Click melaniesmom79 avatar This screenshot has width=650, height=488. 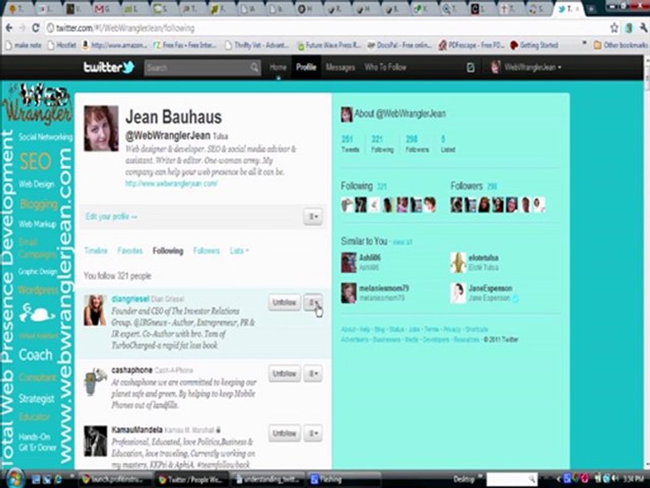(x=349, y=293)
